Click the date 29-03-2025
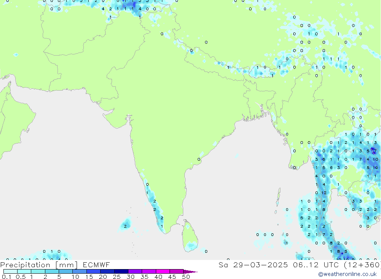 point(261,265)
